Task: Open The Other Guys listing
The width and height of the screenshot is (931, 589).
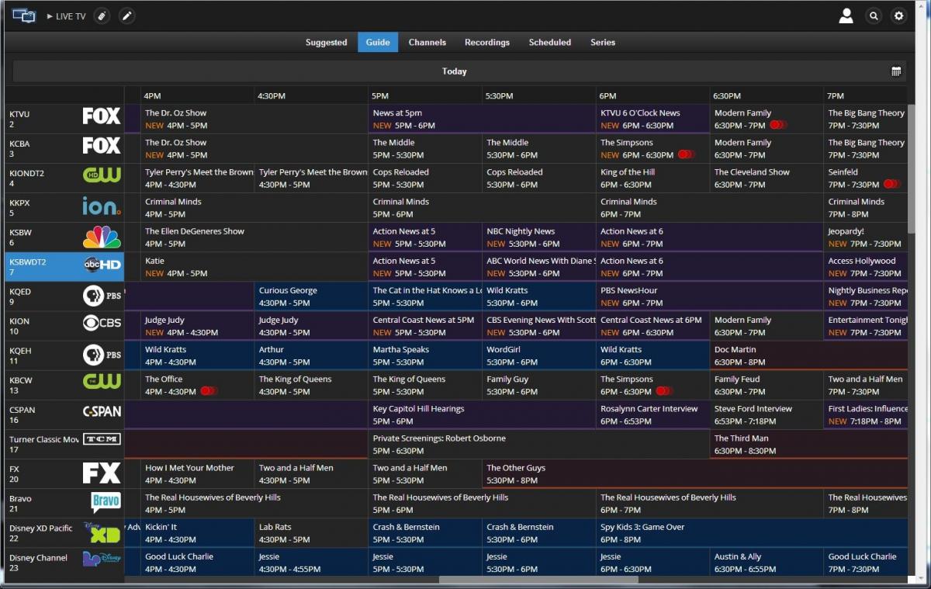Action: pyautogui.click(x=694, y=474)
